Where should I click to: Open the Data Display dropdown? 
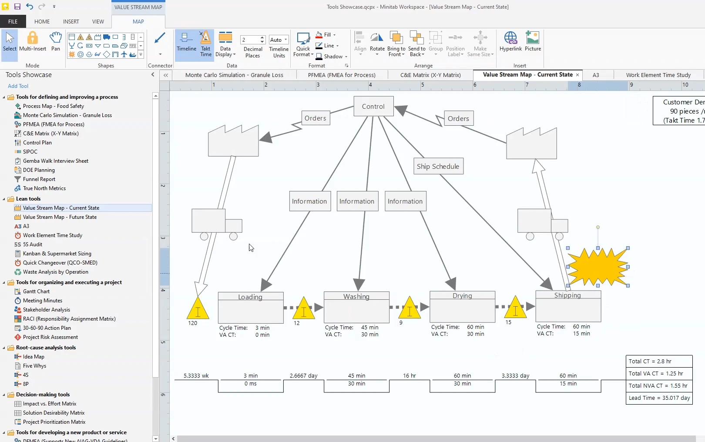(x=225, y=44)
